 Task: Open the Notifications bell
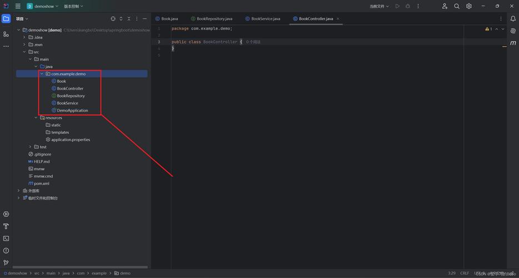pyautogui.click(x=513, y=19)
